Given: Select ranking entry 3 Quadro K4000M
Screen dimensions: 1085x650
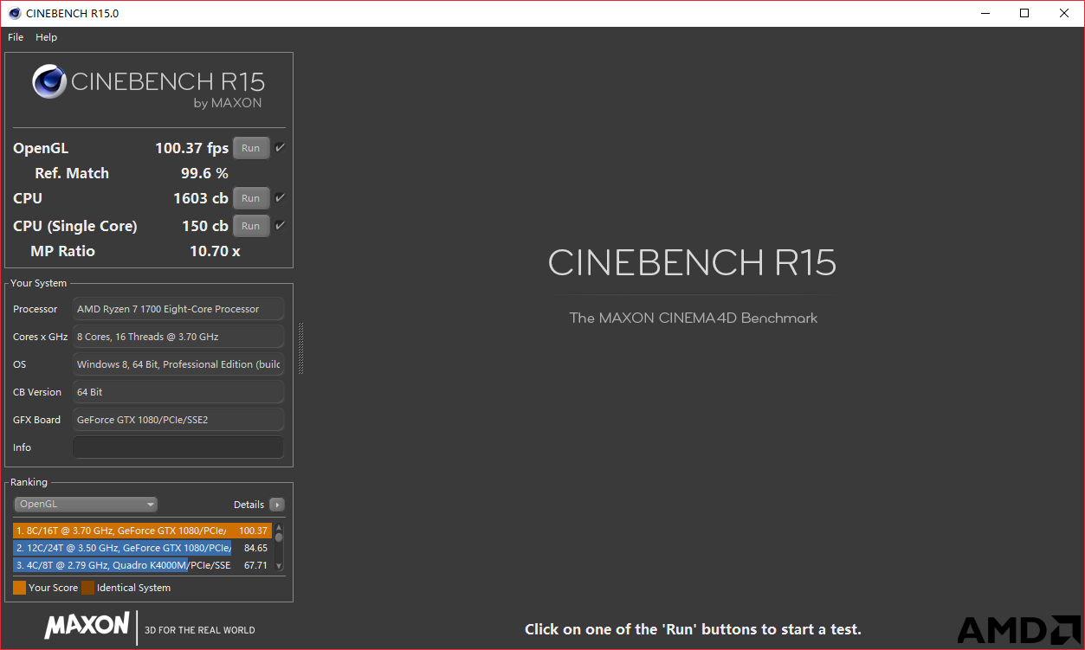Looking at the screenshot, I should (x=142, y=565).
